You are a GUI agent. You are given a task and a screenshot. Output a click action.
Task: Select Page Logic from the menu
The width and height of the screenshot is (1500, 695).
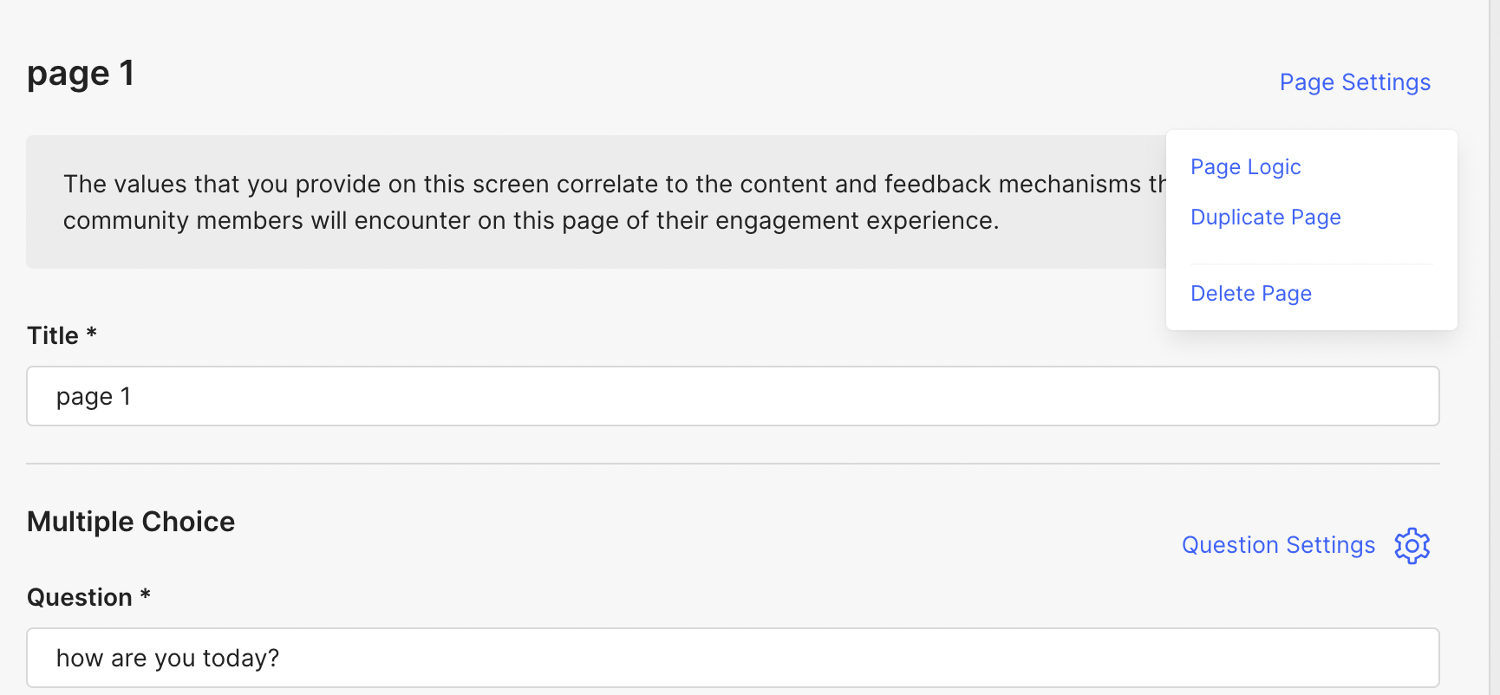click(1245, 166)
